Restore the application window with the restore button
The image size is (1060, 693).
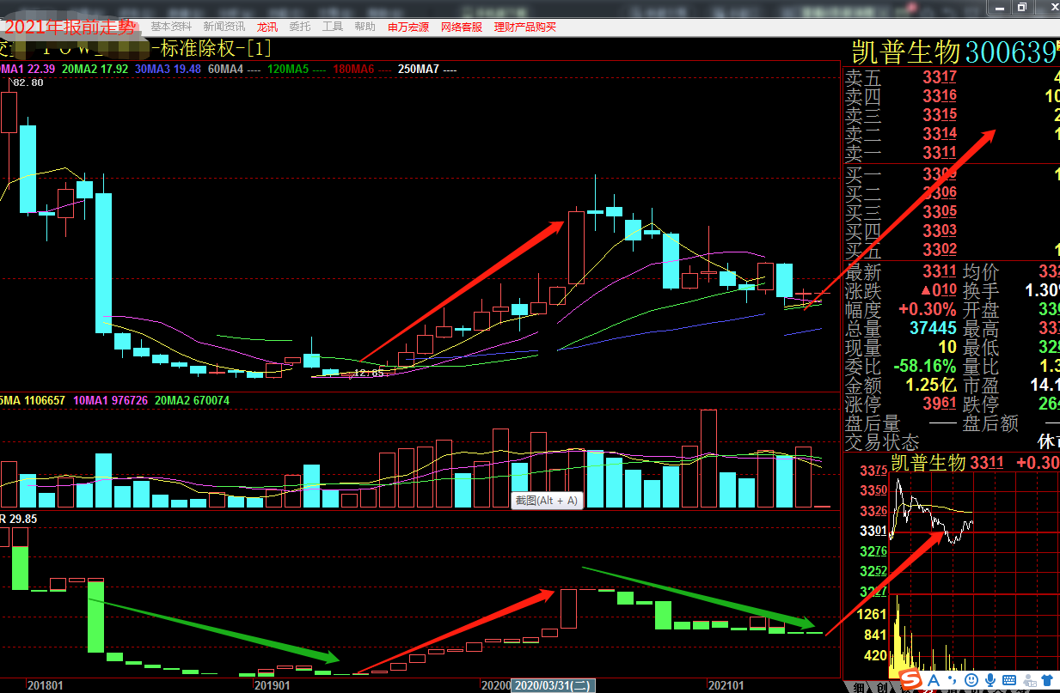(1021, 7)
